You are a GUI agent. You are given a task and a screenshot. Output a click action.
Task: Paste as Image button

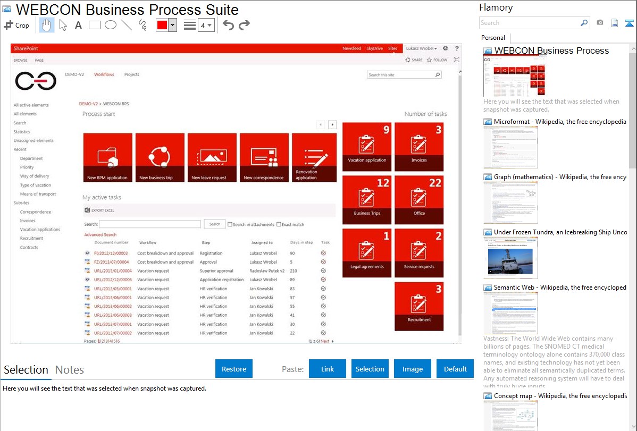coord(412,369)
